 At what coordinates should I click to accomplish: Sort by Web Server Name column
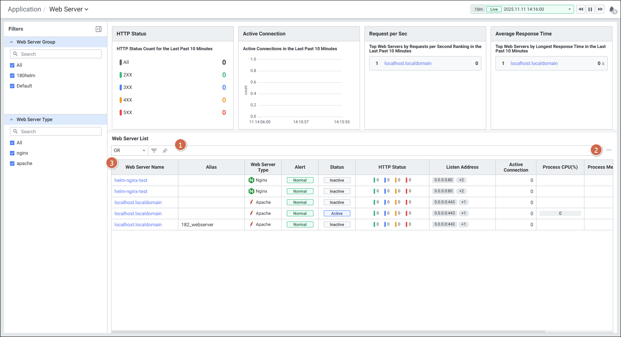click(144, 167)
